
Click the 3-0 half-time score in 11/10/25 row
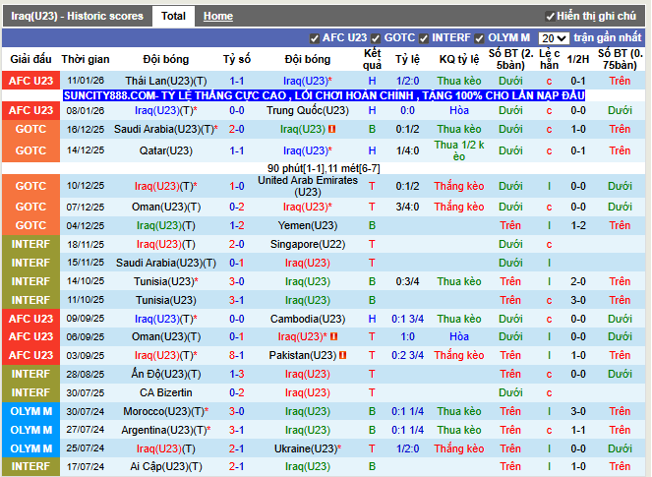tap(578, 301)
